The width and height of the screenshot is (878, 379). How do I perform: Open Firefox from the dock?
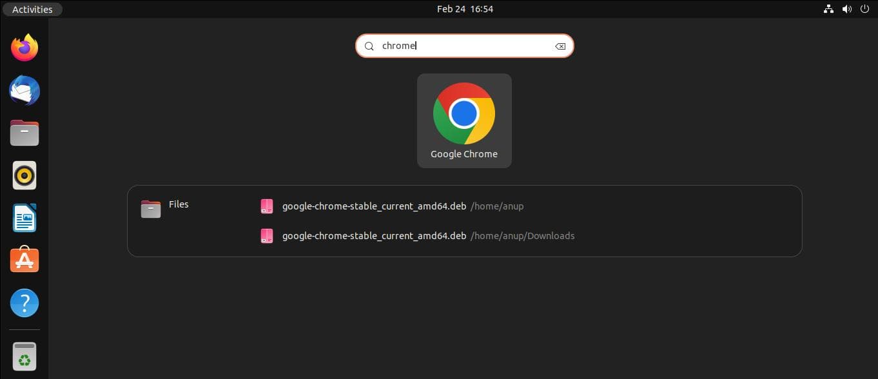pyautogui.click(x=24, y=48)
